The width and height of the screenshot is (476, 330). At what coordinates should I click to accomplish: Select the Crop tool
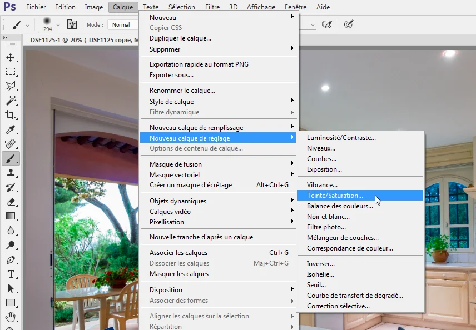[x=11, y=114]
